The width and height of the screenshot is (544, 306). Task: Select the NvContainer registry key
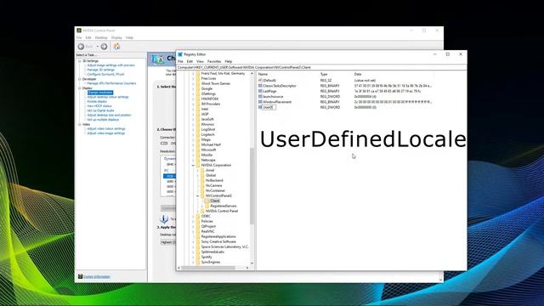point(215,190)
